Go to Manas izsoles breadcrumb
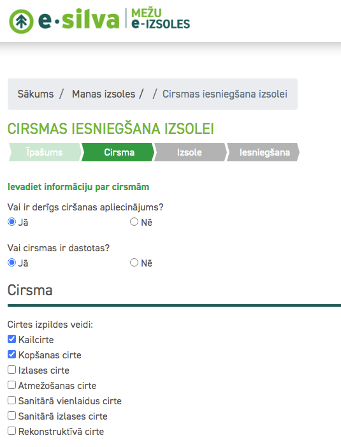 coord(103,94)
